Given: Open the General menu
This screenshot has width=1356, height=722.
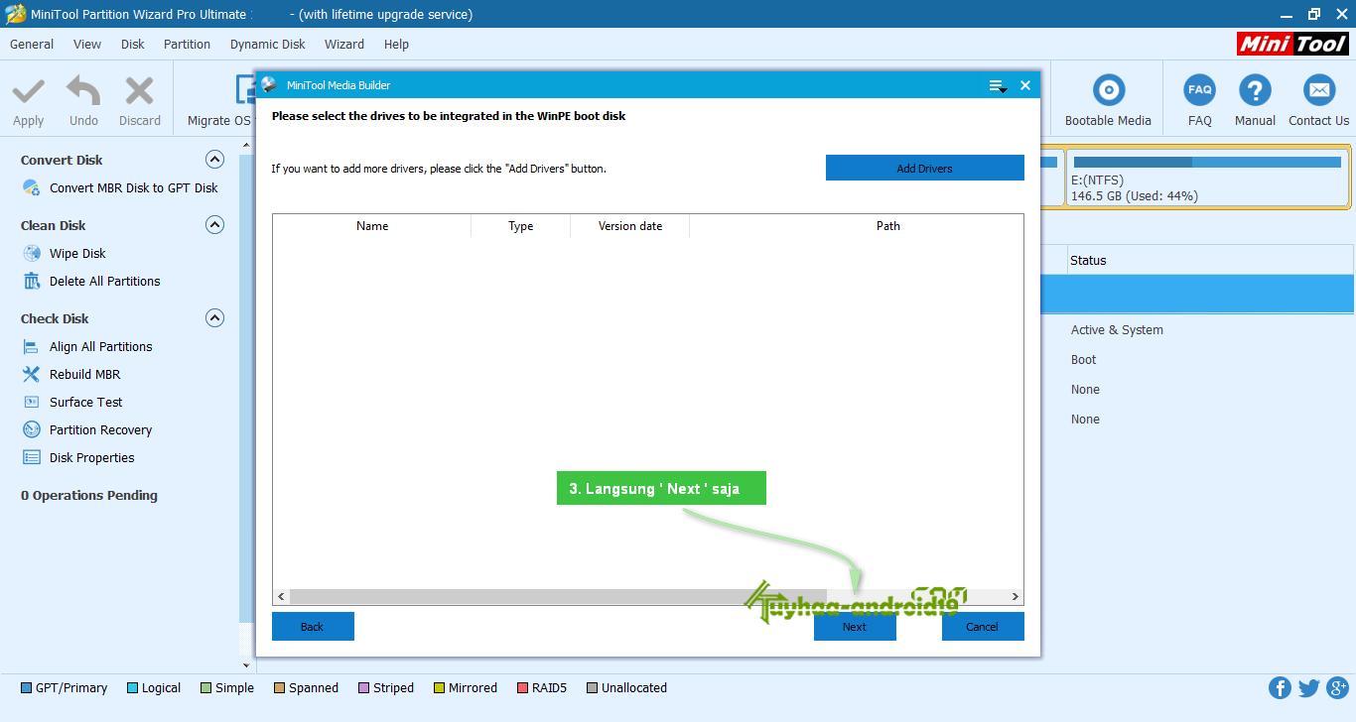Looking at the screenshot, I should tap(32, 44).
